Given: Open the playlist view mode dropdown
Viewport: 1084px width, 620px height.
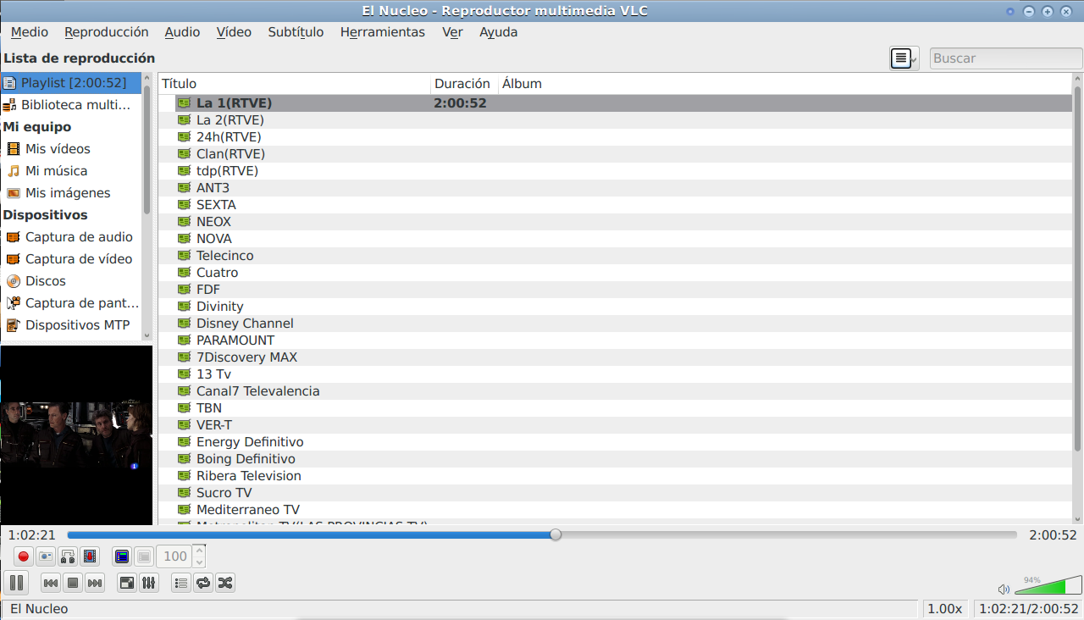Looking at the screenshot, I should [904, 58].
